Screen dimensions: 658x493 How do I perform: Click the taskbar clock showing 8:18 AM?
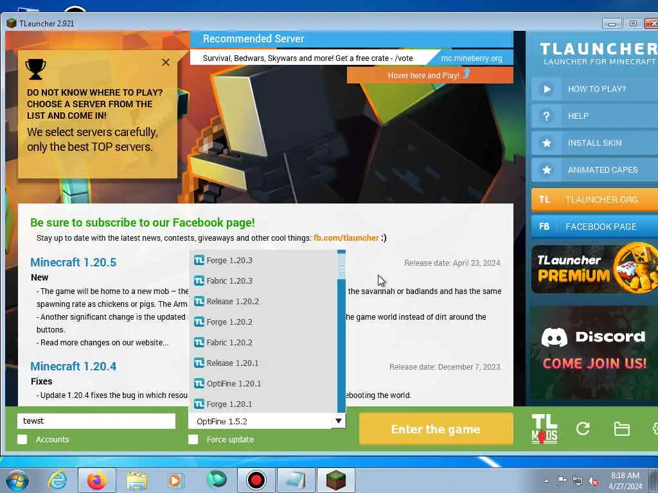[625, 481]
